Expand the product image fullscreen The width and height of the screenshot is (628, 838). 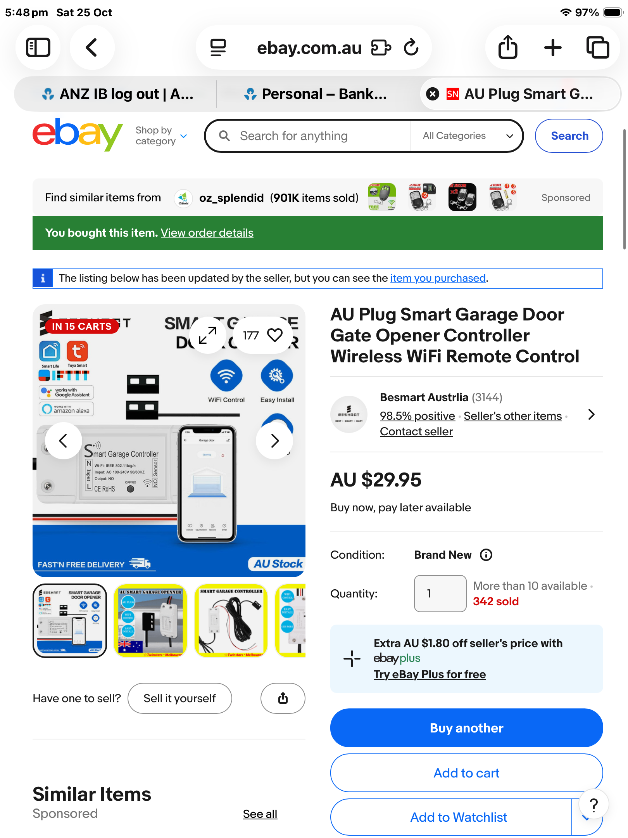(x=208, y=335)
